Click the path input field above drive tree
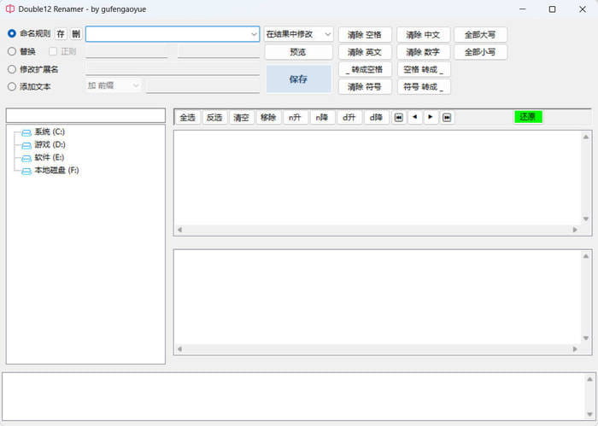 (85, 115)
